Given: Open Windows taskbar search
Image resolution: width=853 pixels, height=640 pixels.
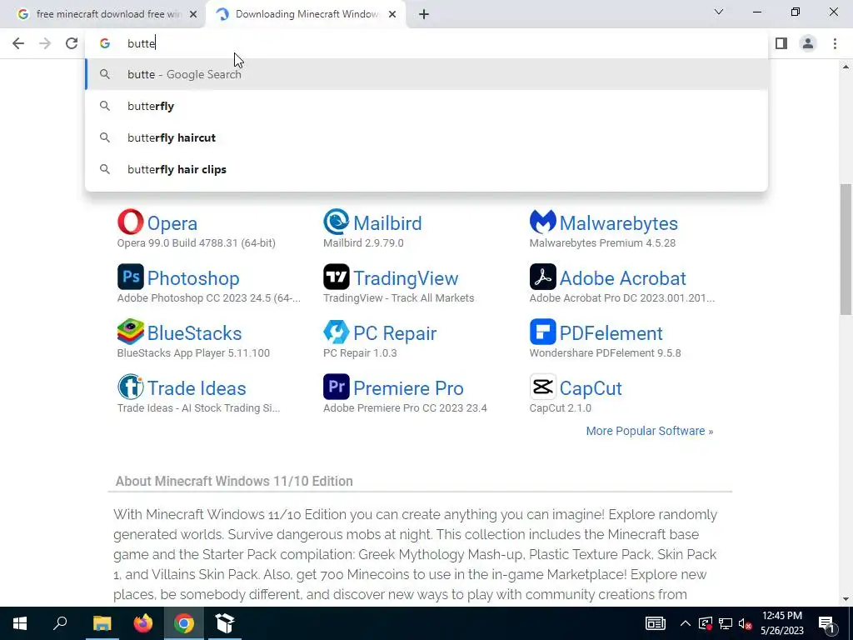Looking at the screenshot, I should tap(60, 623).
